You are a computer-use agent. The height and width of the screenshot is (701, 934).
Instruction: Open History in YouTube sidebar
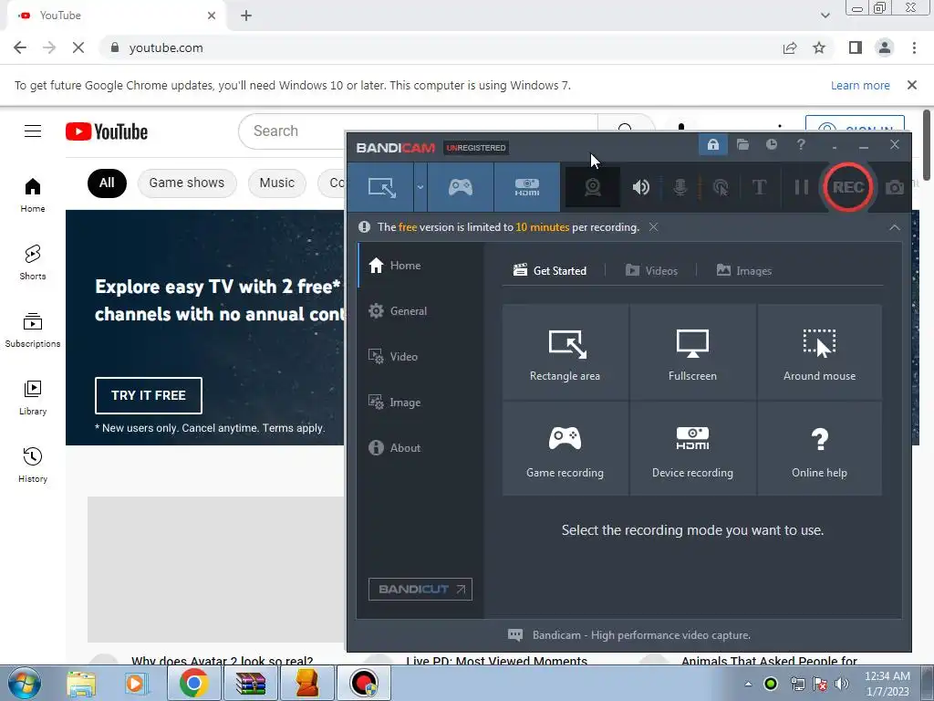[x=33, y=466]
